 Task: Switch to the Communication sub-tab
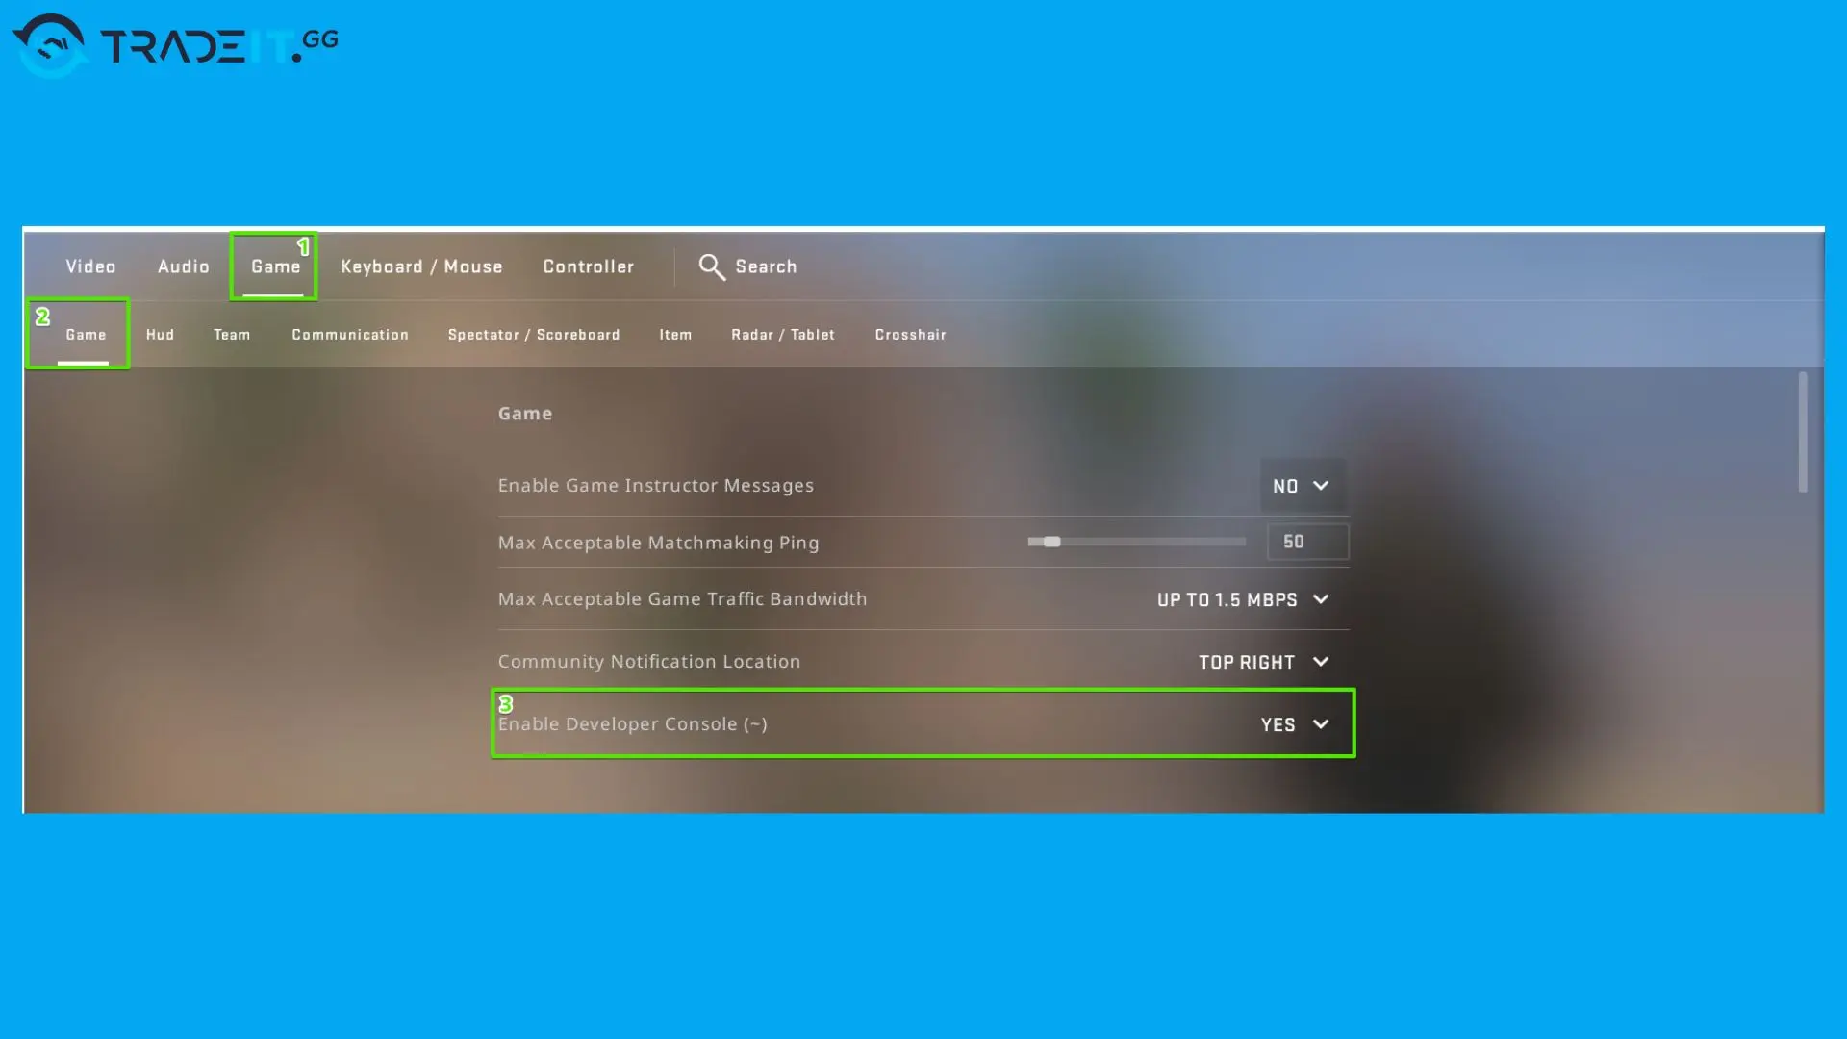coord(350,334)
